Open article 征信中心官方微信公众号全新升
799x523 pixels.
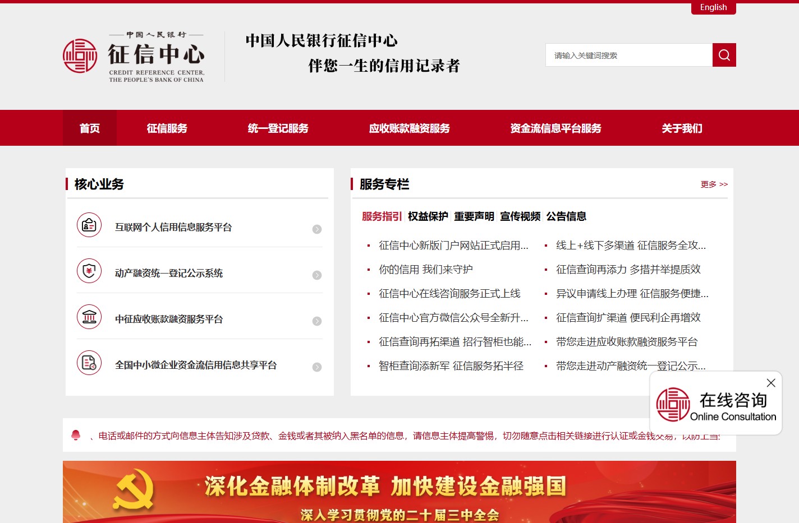(453, 318)
